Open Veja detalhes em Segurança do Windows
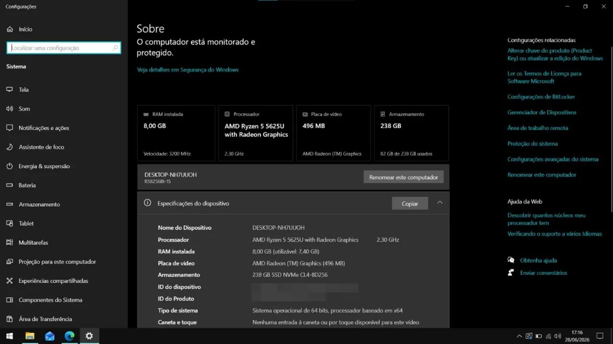The width and height of the screenshot is (613, 344). click(x=188, y=70)
